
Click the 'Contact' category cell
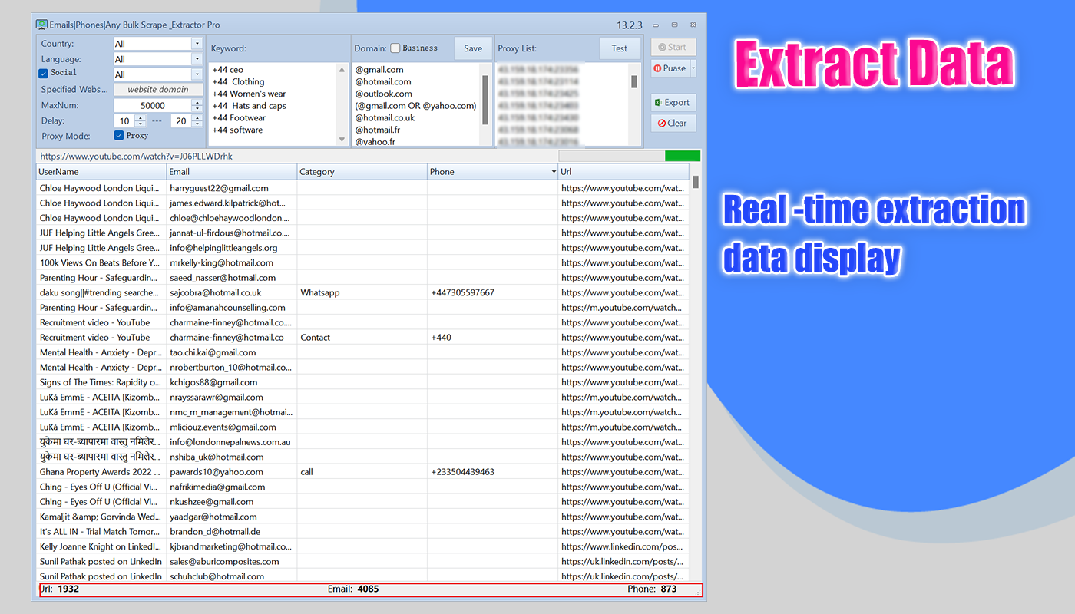pos(362,337)
